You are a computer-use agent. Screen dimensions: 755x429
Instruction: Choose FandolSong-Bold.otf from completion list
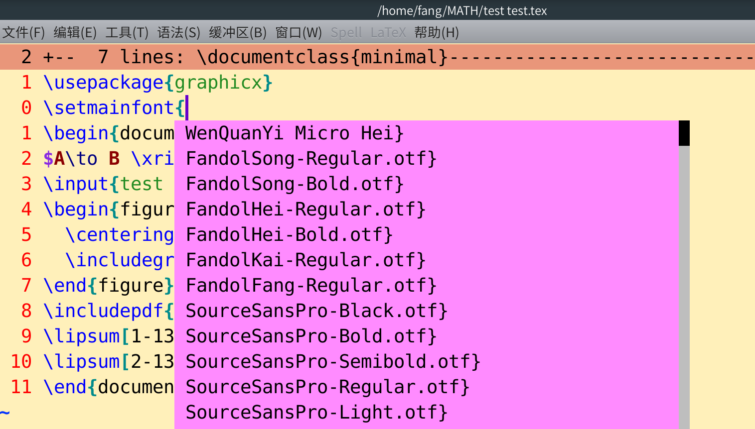tap(427, 184)
